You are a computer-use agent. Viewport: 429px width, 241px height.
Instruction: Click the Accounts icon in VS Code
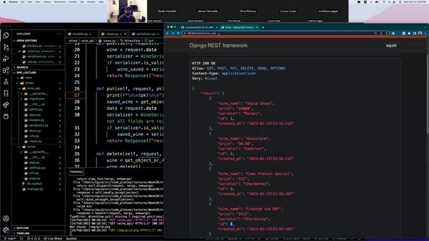click(x=6, y=219)
